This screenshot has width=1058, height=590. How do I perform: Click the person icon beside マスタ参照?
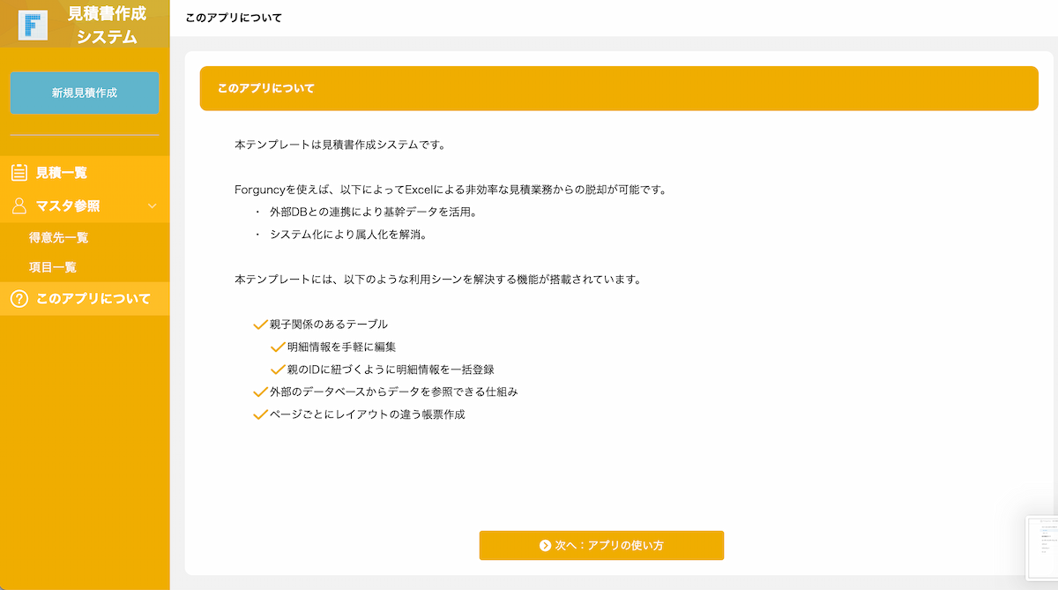coord(19,206)
